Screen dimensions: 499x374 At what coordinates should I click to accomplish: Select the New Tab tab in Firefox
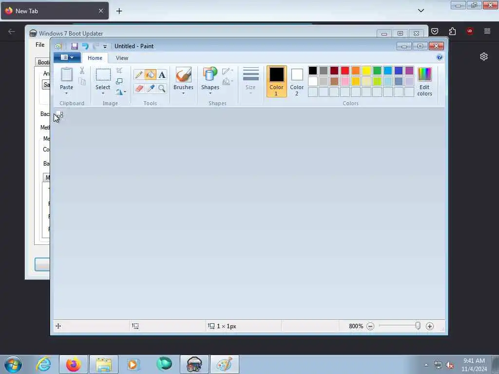(x=55, y=11)
